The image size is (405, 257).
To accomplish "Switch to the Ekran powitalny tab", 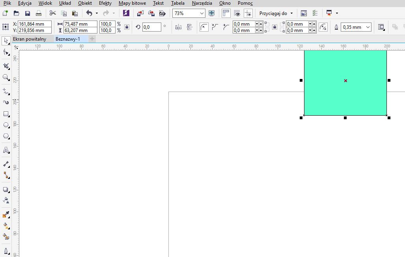I will 30,39.
